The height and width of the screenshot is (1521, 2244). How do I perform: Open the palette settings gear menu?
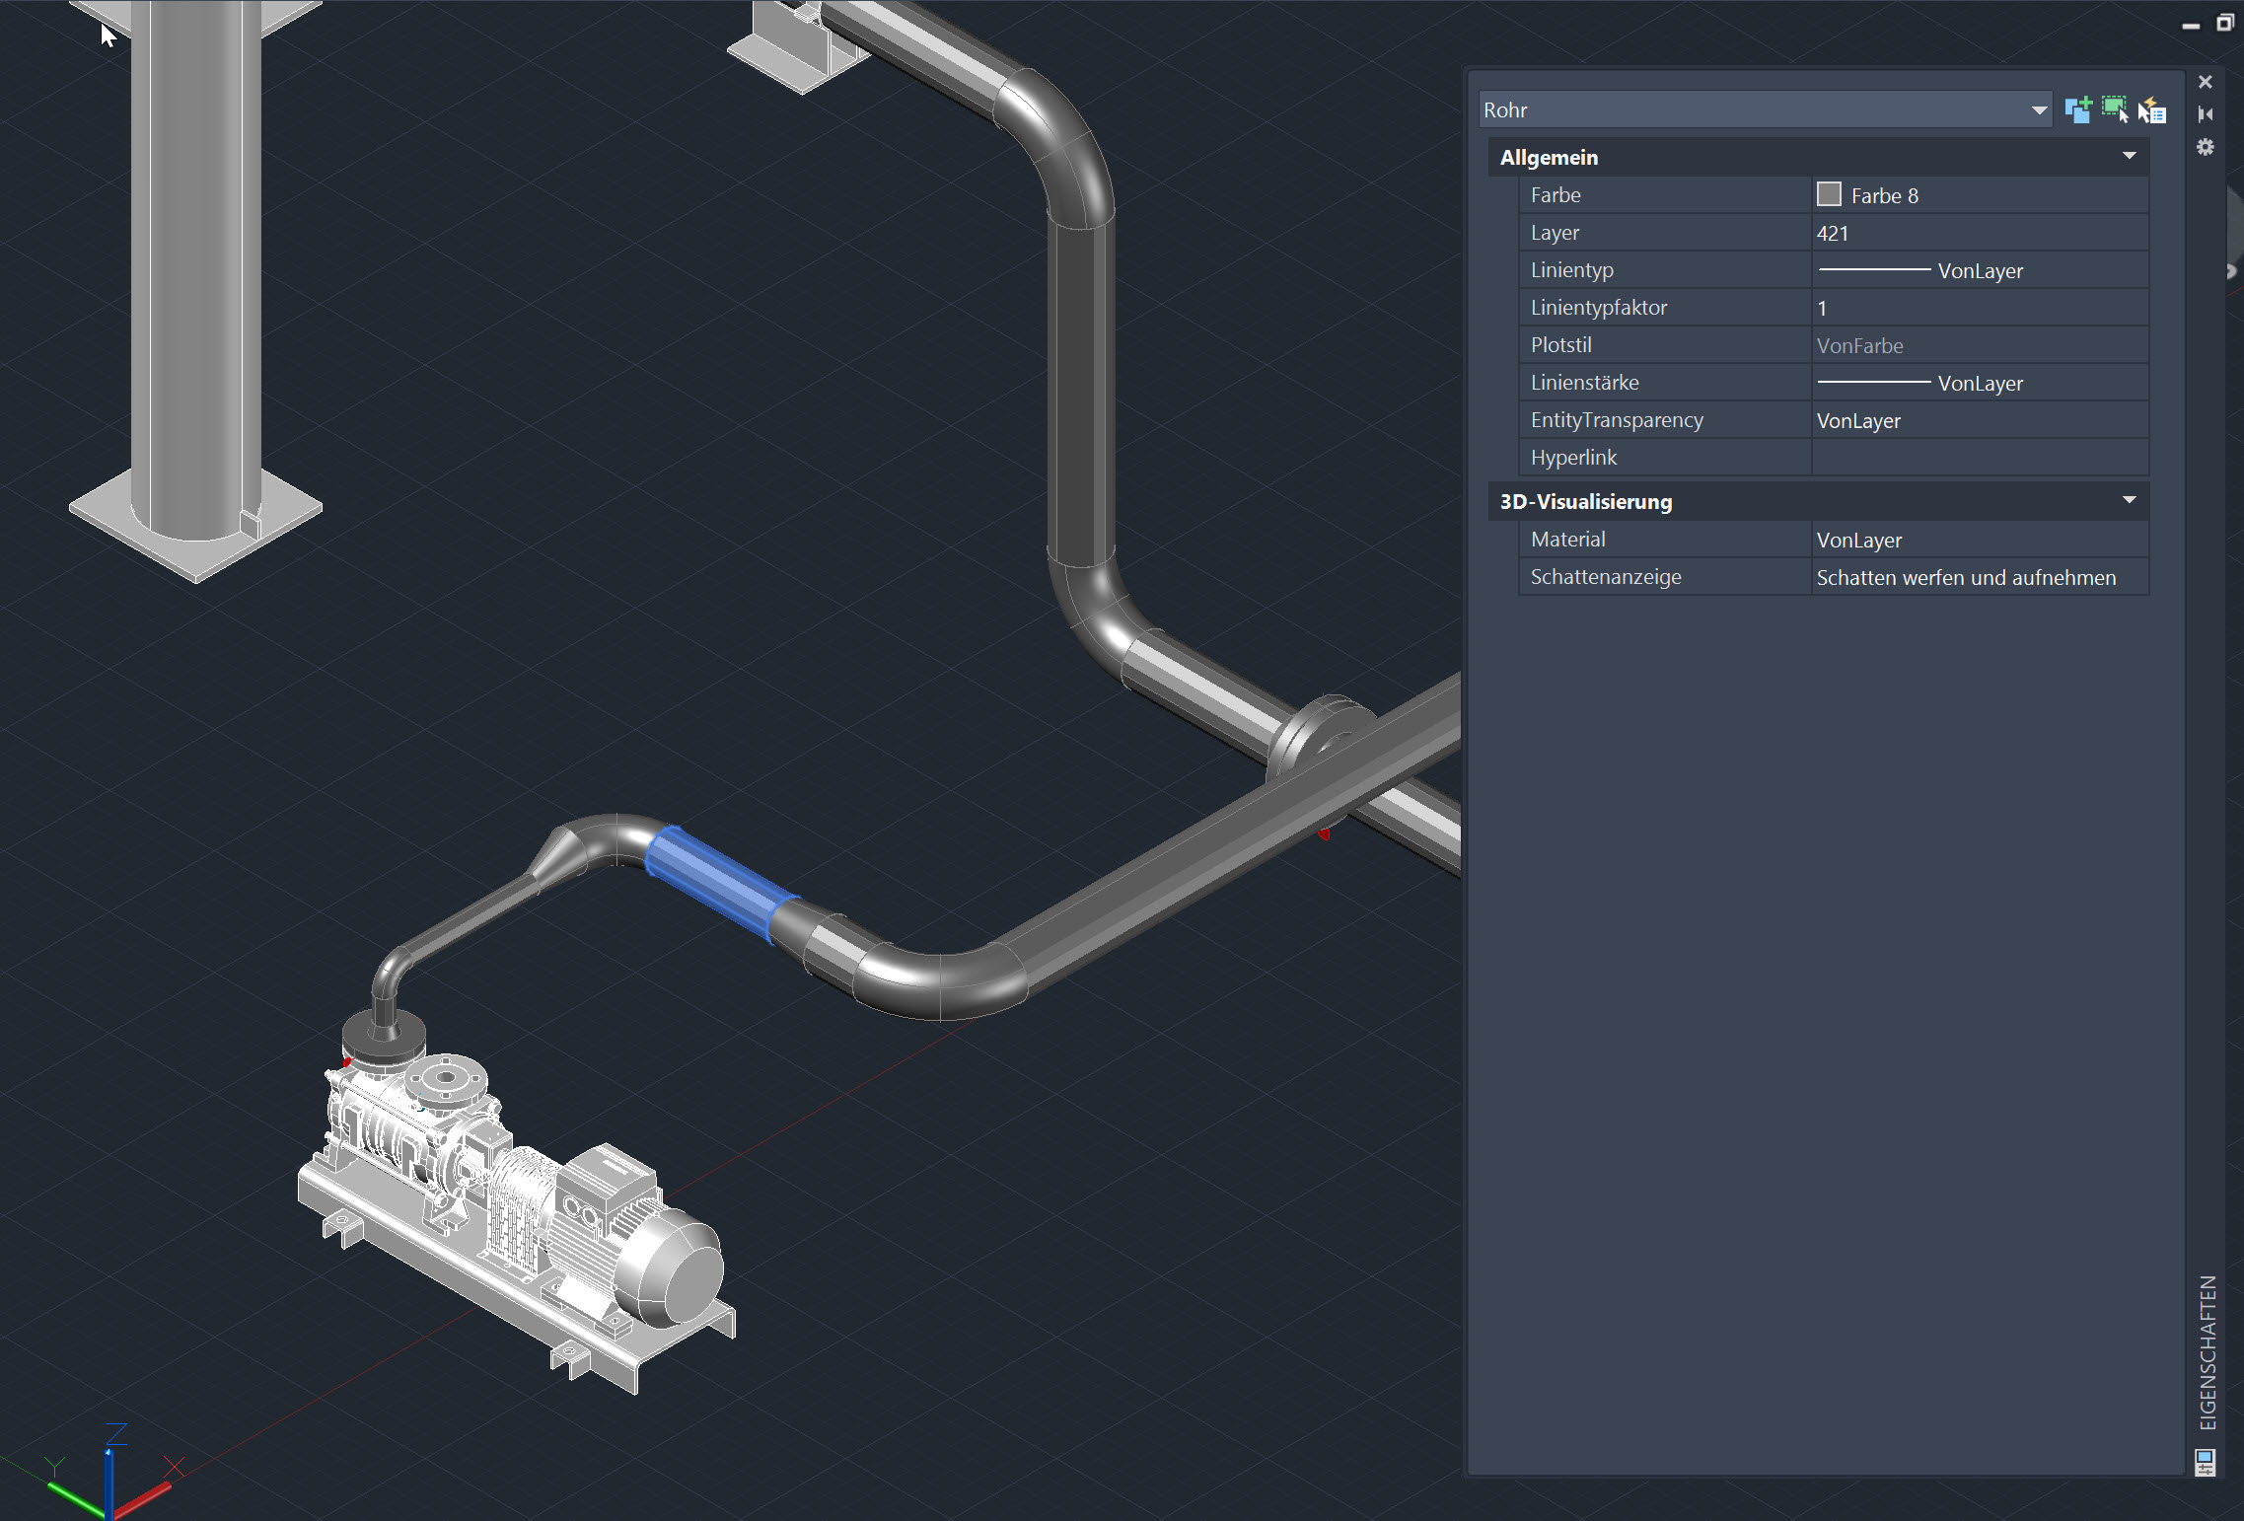coord(2207,147)
